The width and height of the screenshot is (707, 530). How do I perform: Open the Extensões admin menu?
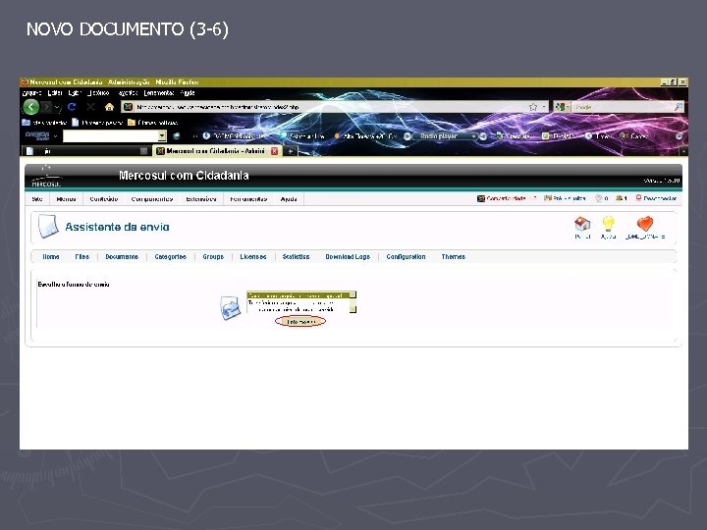coord(201,198)
